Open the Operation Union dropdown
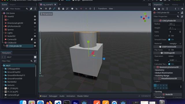Screen dimensions: 185x104 pos(175,56)
